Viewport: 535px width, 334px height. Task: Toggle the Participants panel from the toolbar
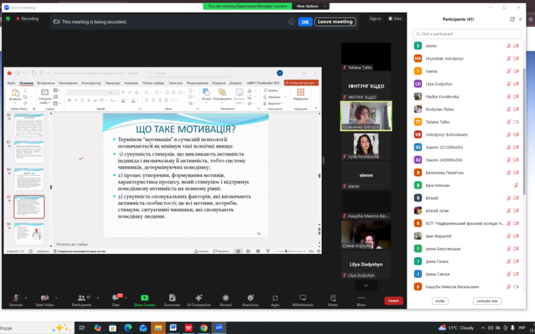click(82, 300)
